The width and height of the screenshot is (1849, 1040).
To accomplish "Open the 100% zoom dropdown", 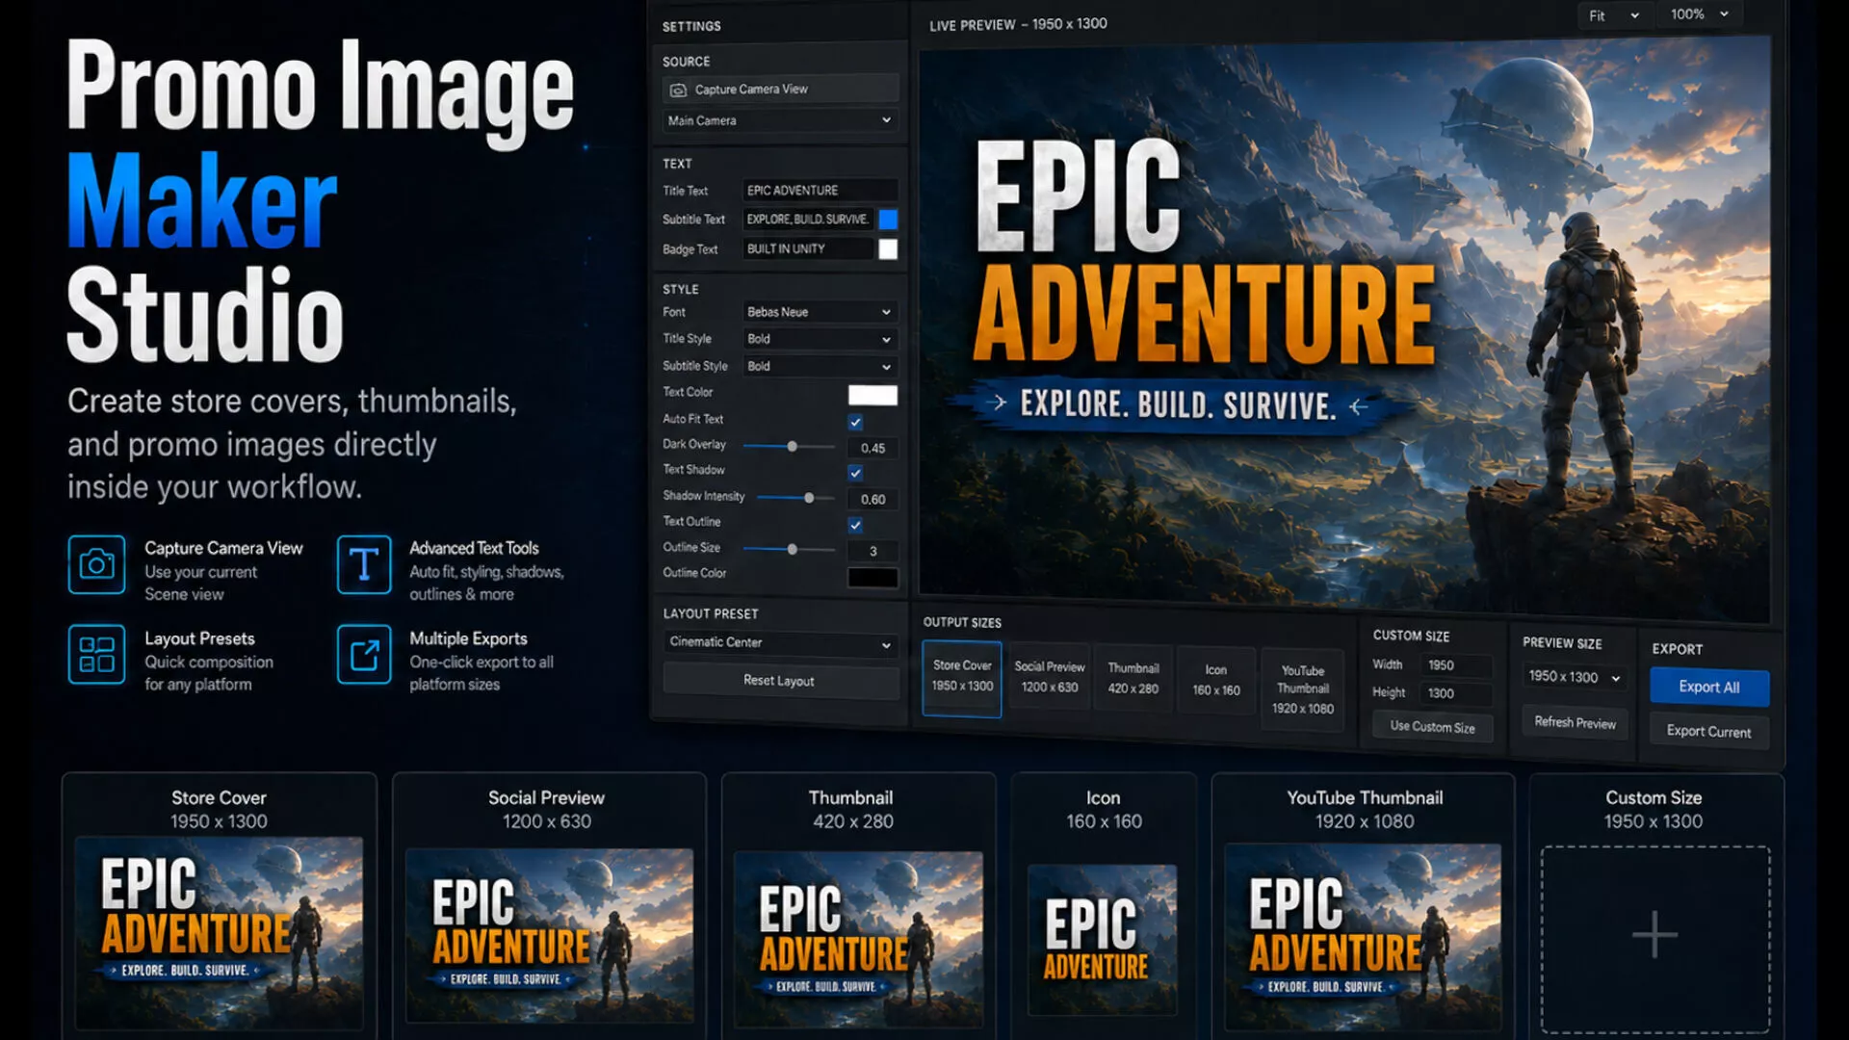I will click(1700, 14).
